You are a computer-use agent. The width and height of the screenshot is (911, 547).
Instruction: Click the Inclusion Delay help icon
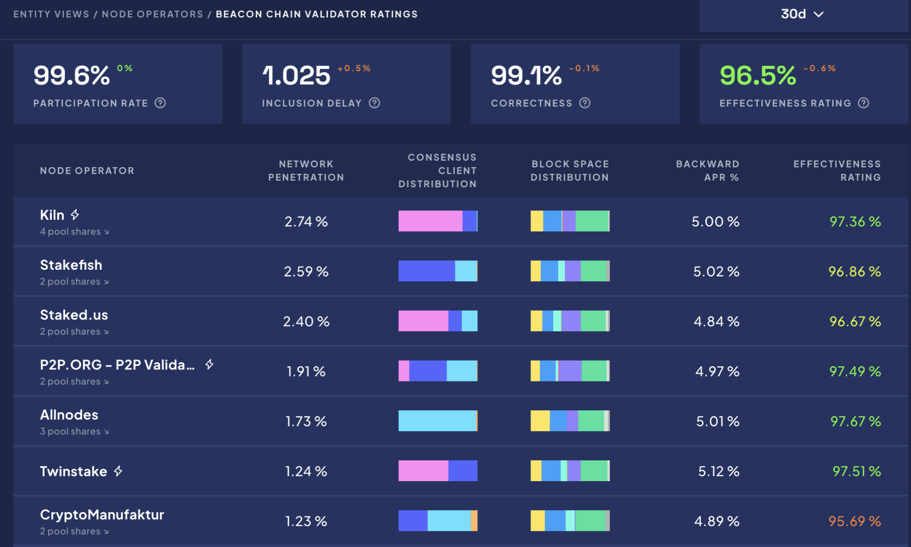[375, 103]
